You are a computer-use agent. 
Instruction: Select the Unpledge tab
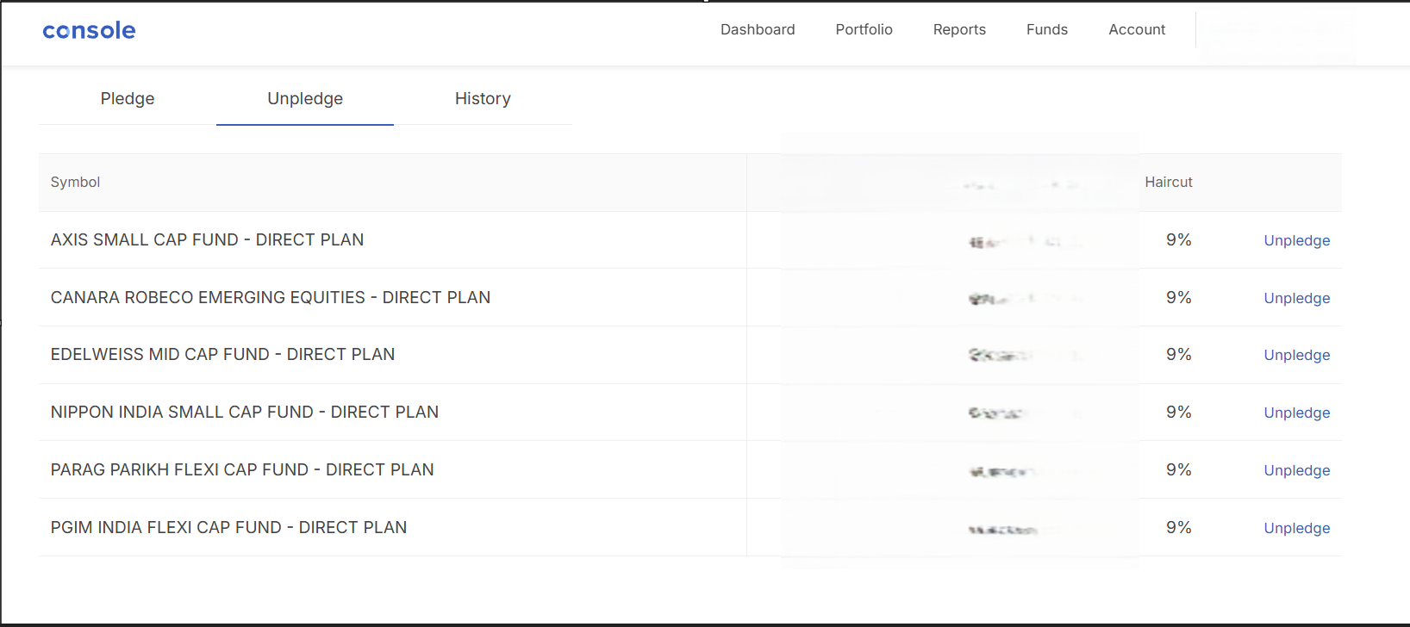point(305,99)
